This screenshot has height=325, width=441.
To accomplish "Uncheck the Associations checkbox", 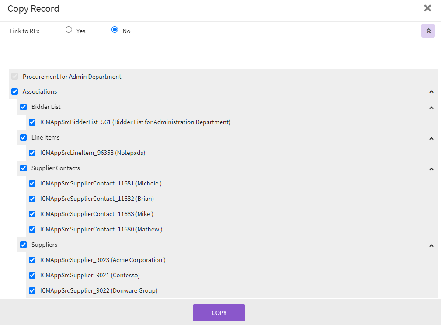I will point(15,92).
